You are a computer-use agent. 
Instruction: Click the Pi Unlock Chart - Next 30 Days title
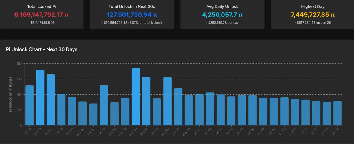coord(42,49)
